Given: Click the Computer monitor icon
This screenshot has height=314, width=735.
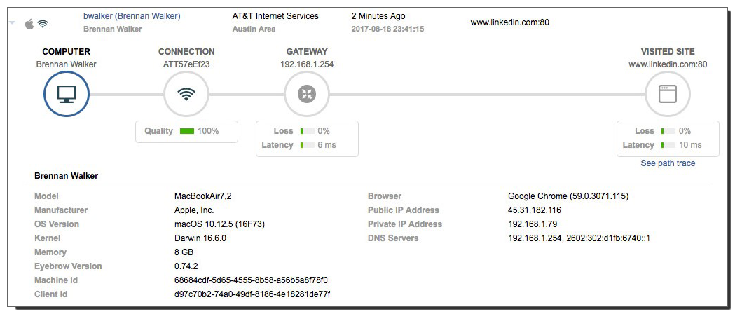Looking at the screenshot, I should [x=66, y=94].
